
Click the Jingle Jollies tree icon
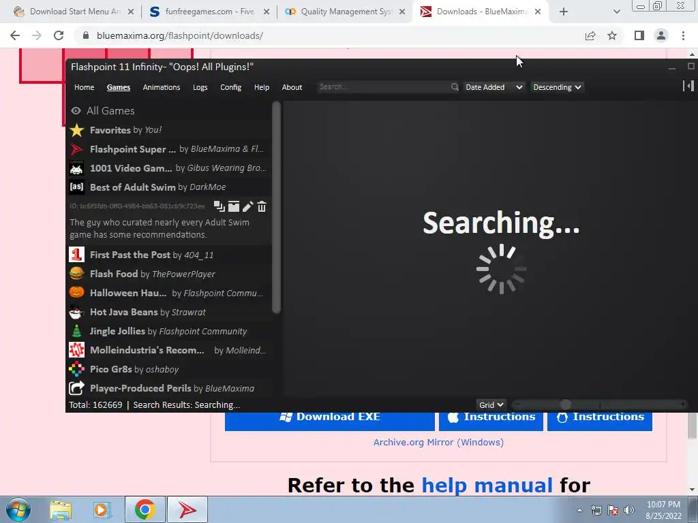[76, 332]
